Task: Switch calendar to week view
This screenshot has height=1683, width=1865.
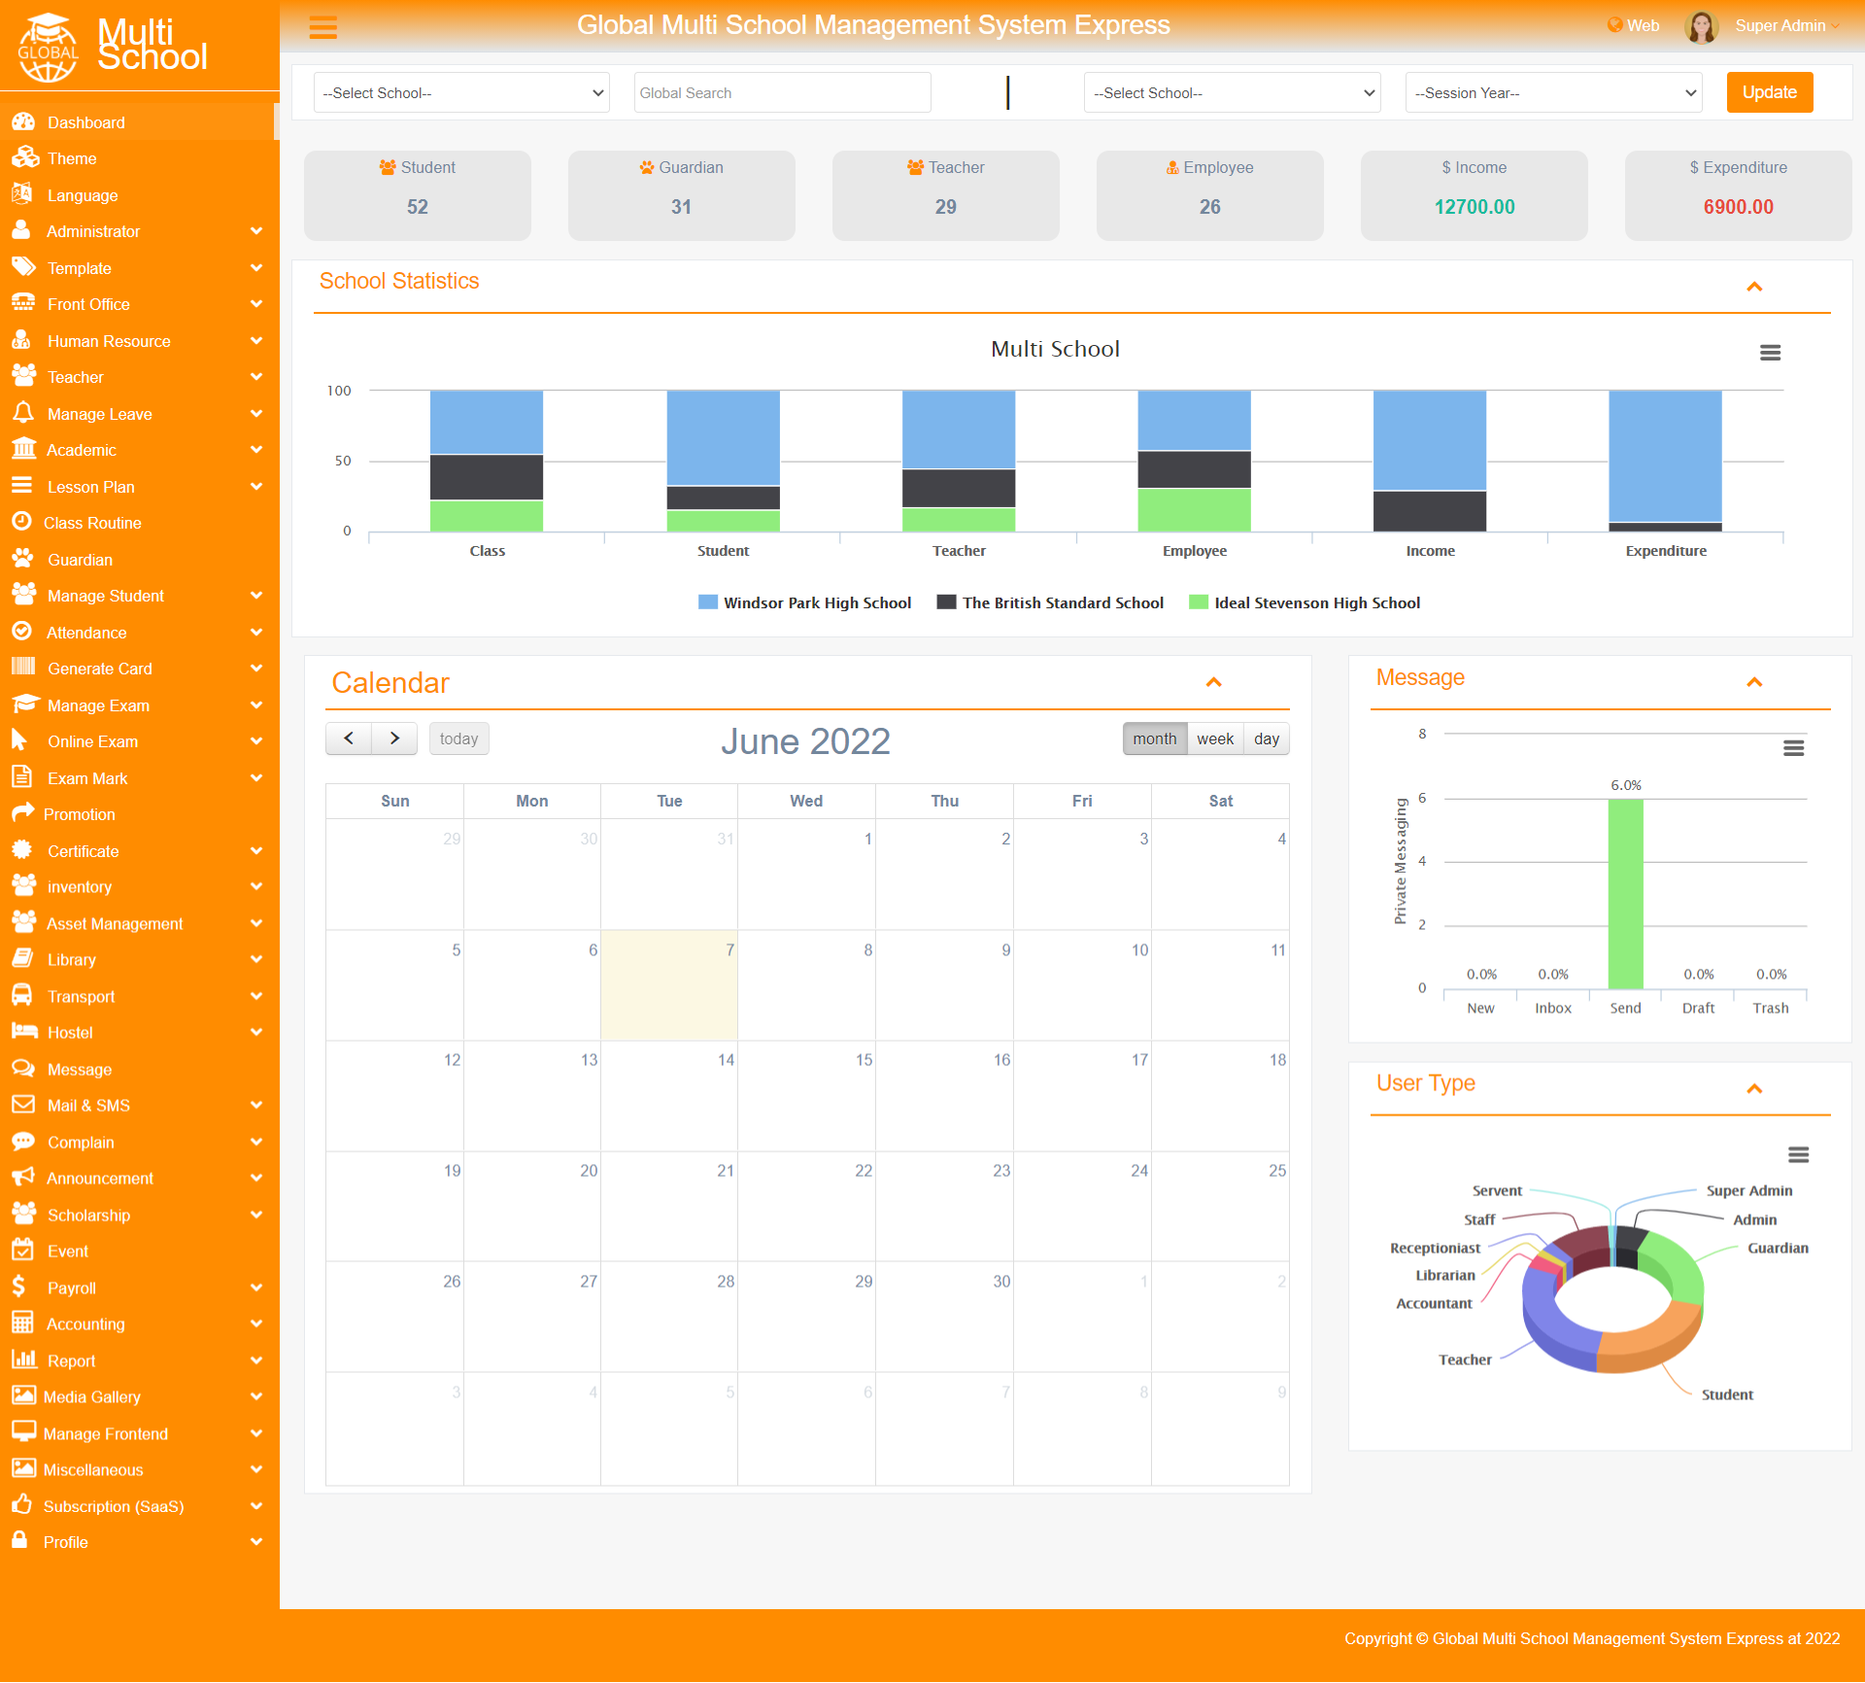Action: (x=1214, y=738)
